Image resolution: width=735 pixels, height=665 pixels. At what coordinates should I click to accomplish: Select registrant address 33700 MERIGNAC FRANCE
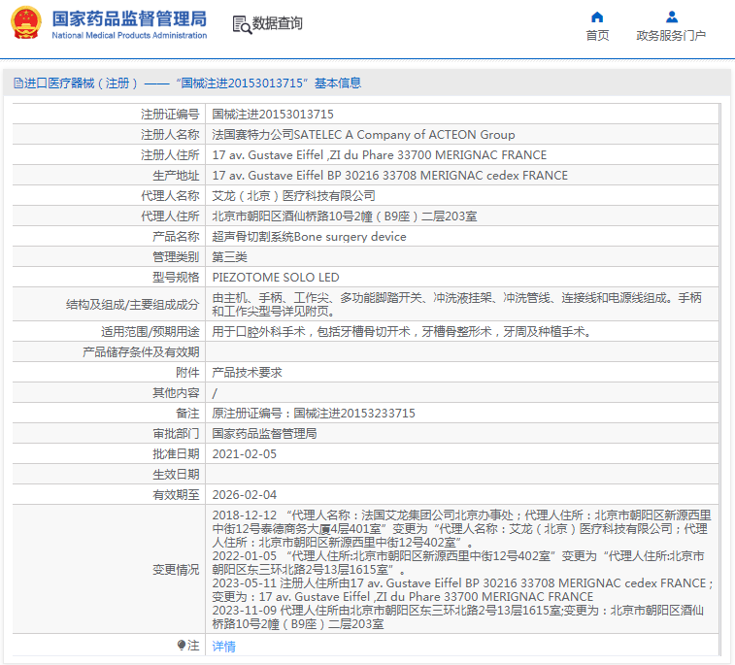pos(380,154)
